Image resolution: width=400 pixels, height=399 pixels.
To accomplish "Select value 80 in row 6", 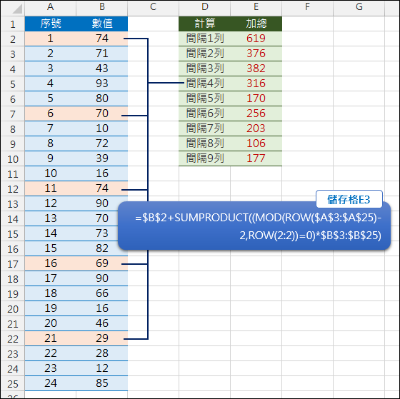I will click(x=101, y=99).
